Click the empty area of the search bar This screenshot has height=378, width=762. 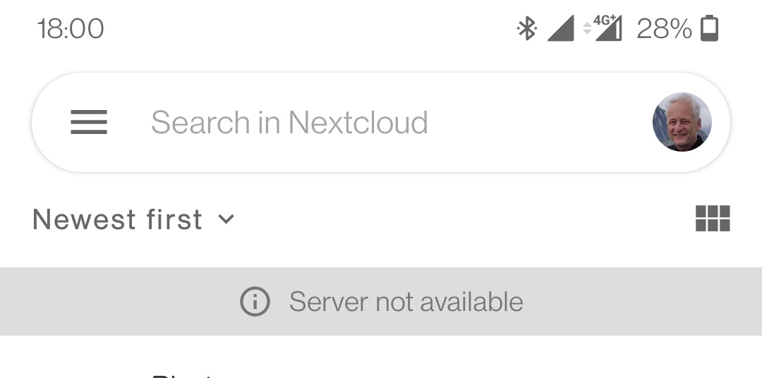(536, 123)
